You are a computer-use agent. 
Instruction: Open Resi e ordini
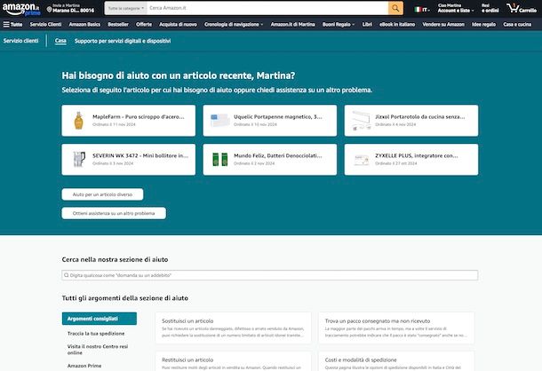pos(490,8)
